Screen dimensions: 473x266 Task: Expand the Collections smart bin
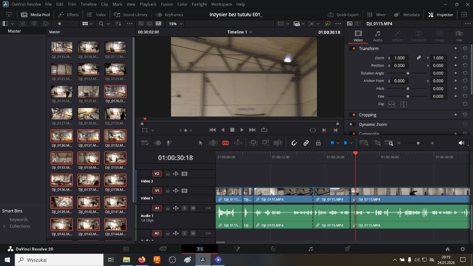[4, 226]
